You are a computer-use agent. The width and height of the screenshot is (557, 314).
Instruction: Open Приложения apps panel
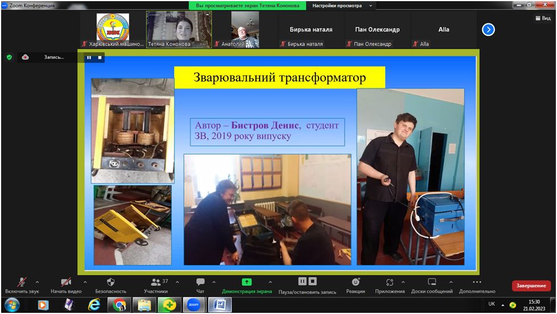pyautogui.click(x=390, y=286)
